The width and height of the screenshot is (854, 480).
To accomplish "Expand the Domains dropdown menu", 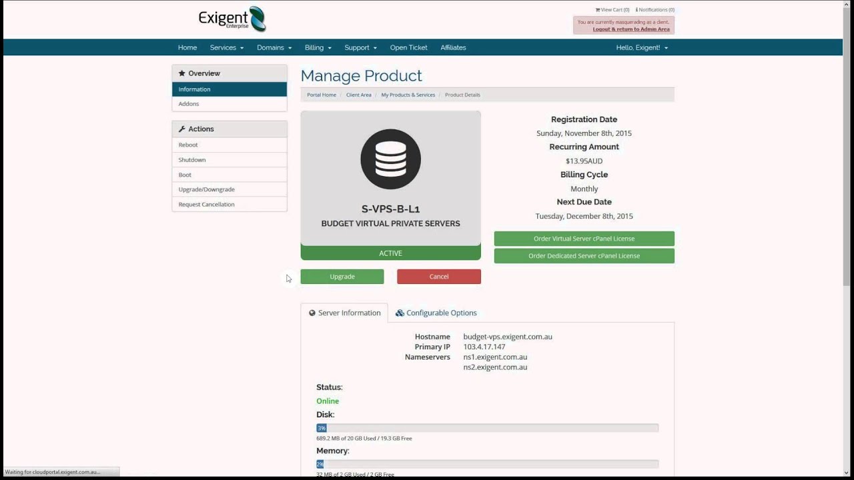I will (x=274, y=47).
